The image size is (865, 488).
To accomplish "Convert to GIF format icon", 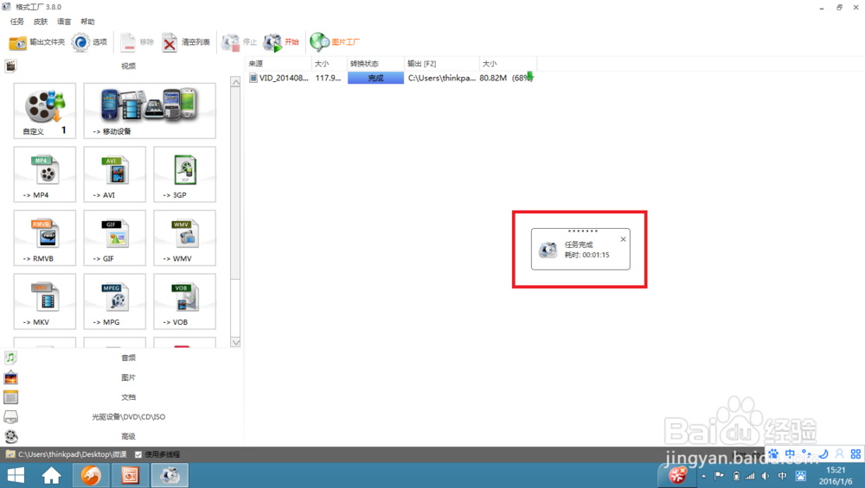I will 115,238.
